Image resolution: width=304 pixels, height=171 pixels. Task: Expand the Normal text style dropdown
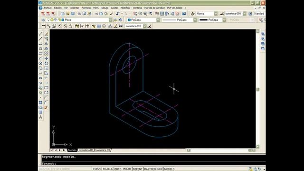click(216, 14)
